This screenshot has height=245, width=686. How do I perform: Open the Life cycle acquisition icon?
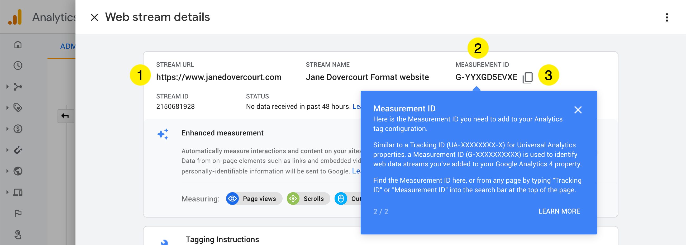point(18,87)
